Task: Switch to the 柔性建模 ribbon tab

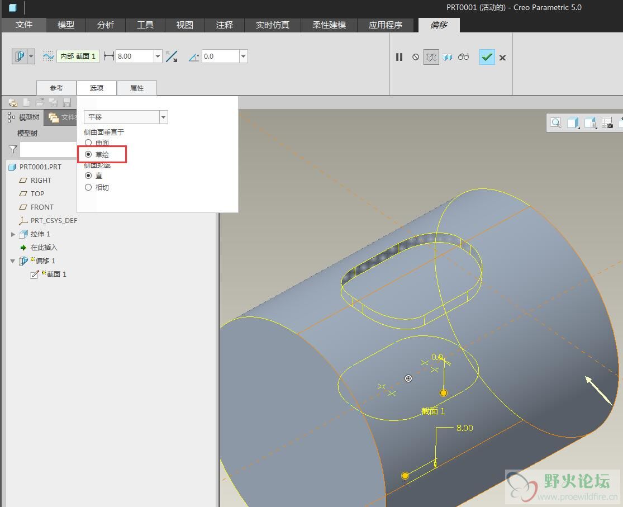Action: pyautogui.click(x=329, y=25)
